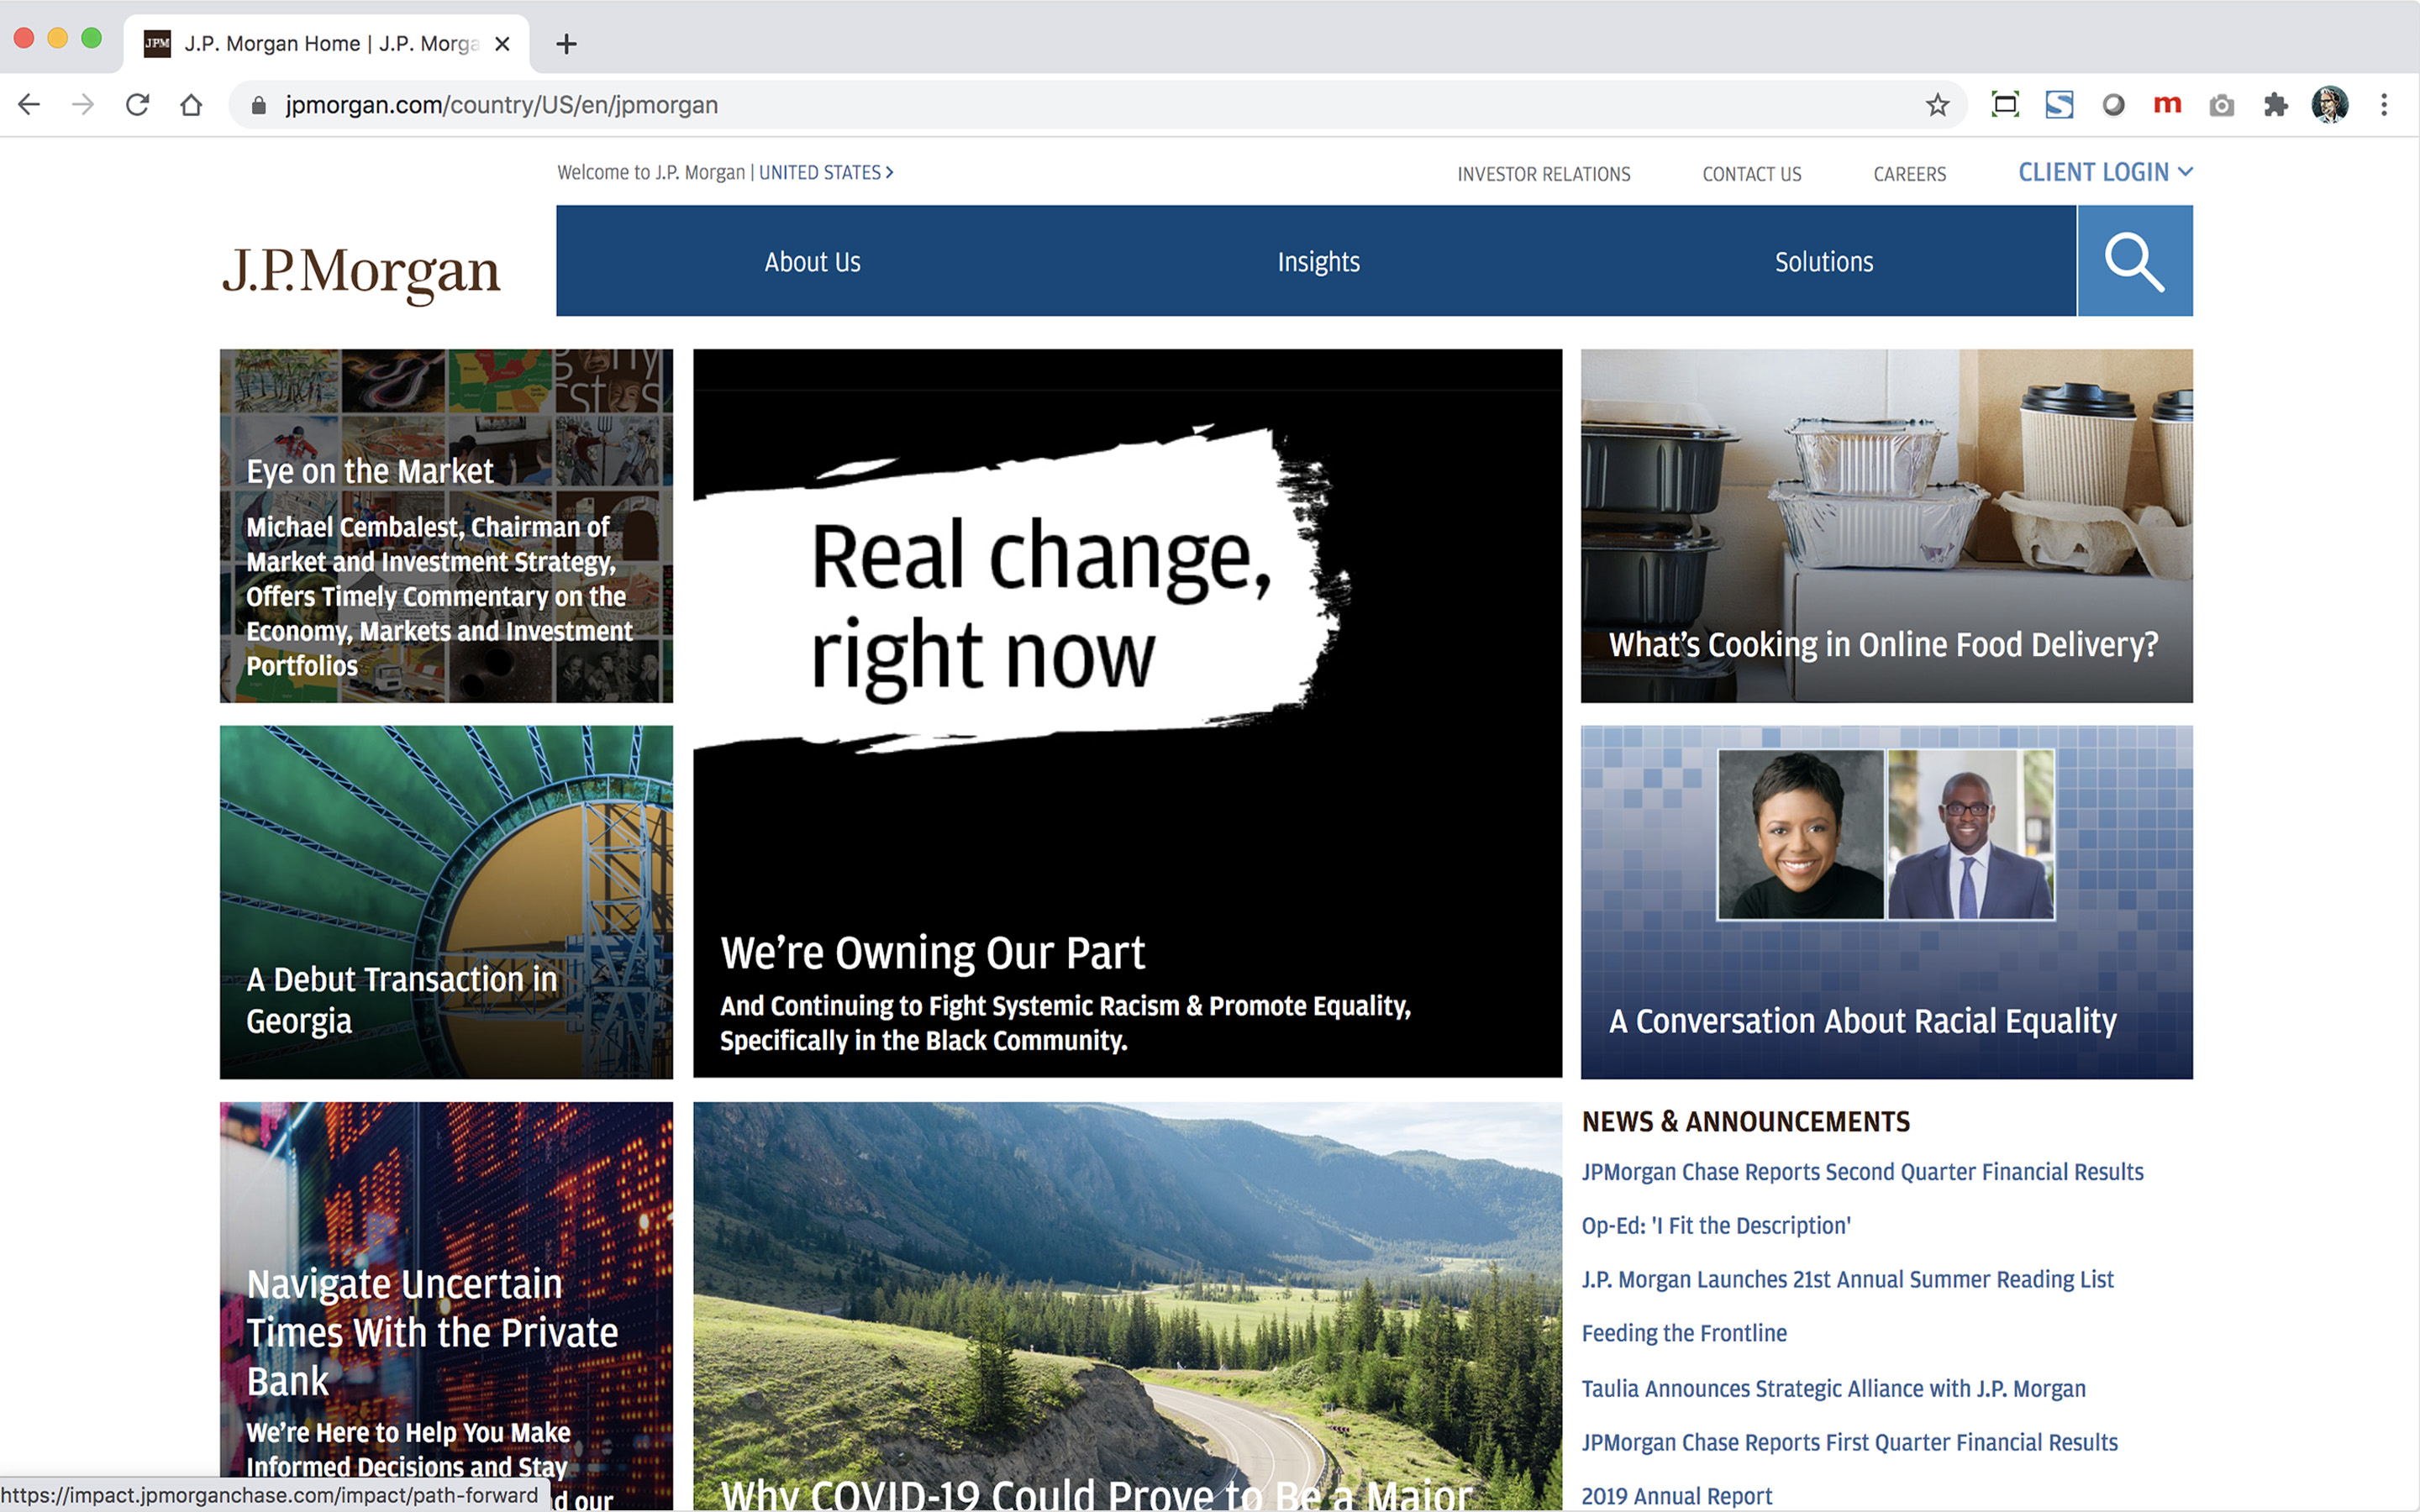
Task: Open JPMorgan Chase Reports First Quarter Financial Results
Action: coord(1849,1442)
